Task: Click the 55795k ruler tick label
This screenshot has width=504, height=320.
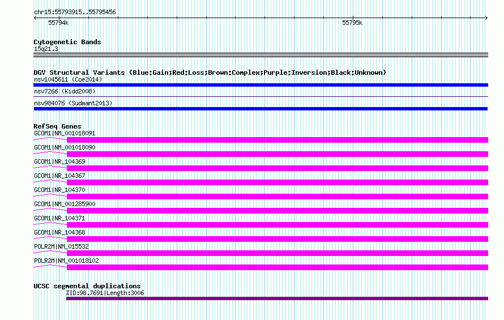Action: pos(352,23)
